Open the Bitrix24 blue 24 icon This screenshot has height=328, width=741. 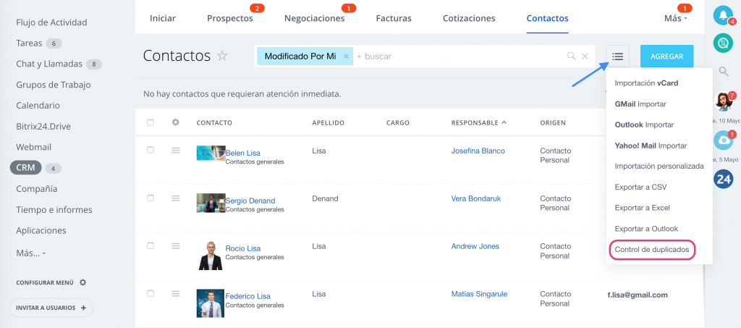coord(723,179)
